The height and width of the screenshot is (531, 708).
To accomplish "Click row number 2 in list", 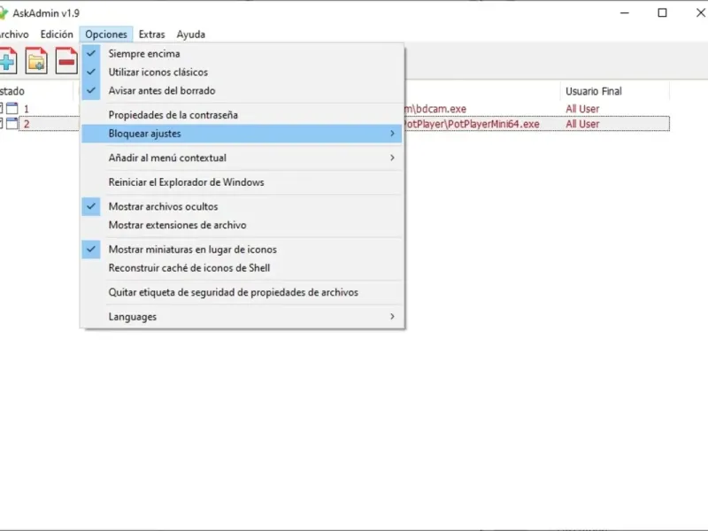I will tap(27, 124).
